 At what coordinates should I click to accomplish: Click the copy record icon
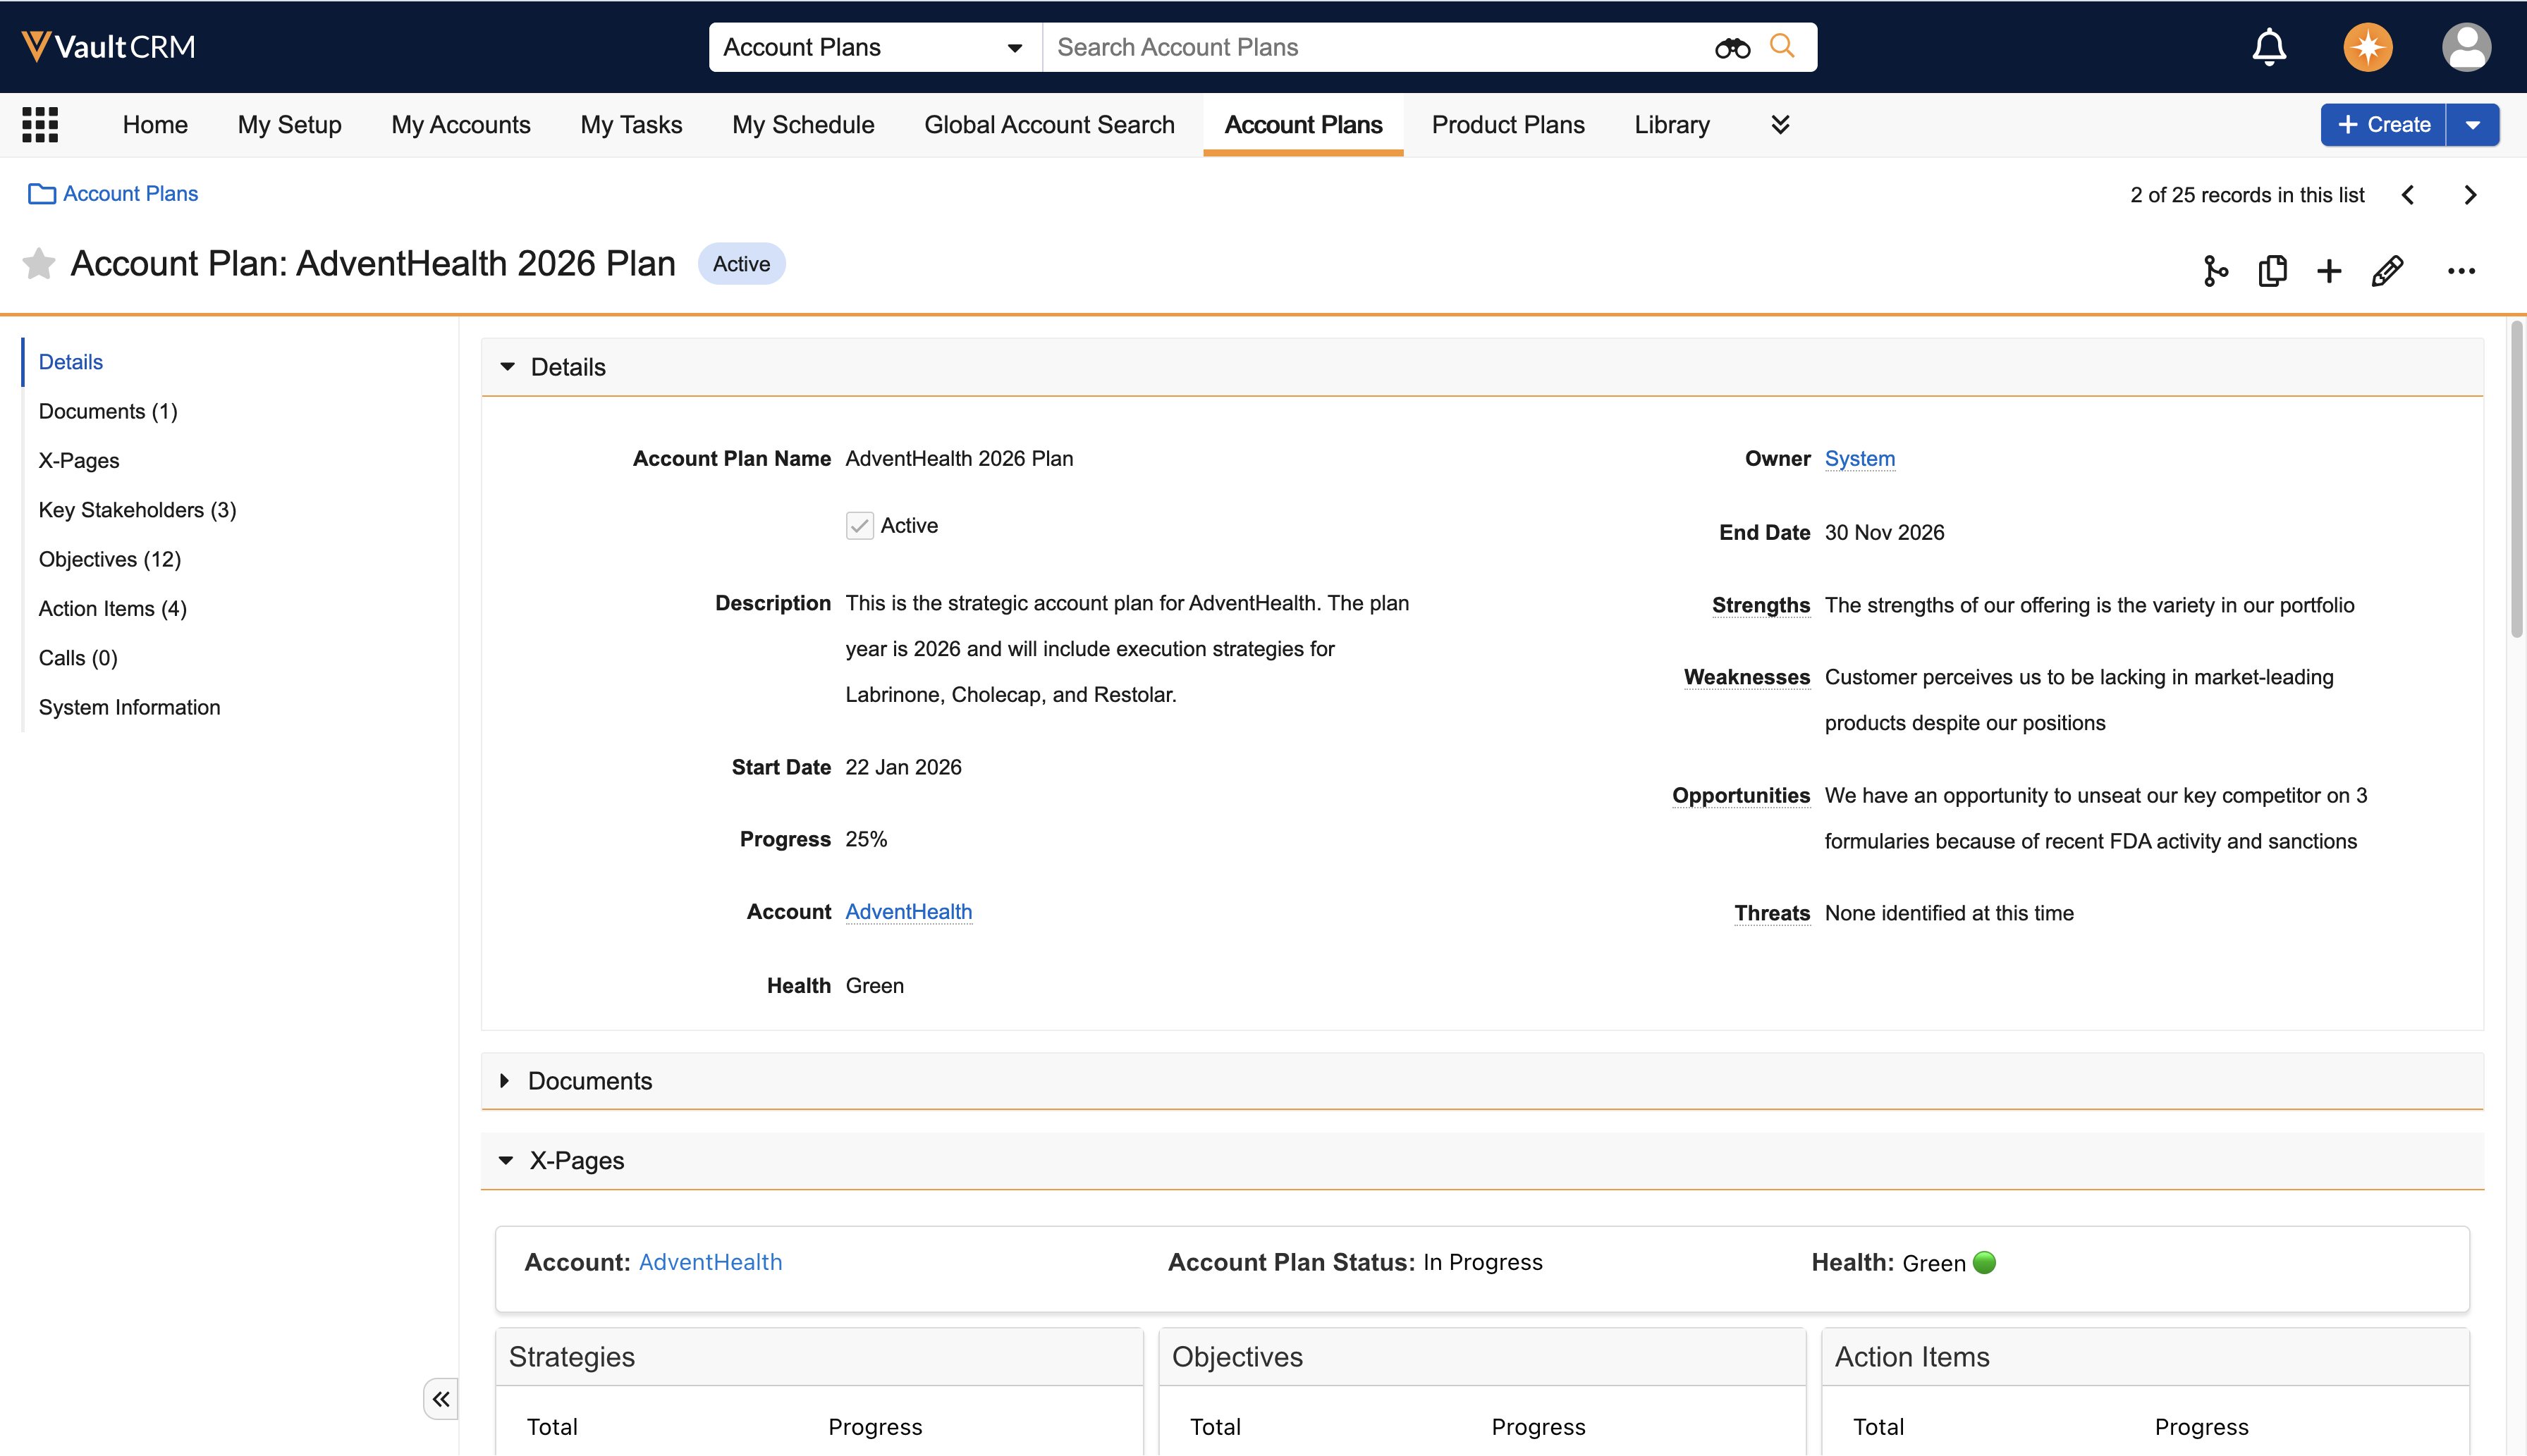point(2272,271)
